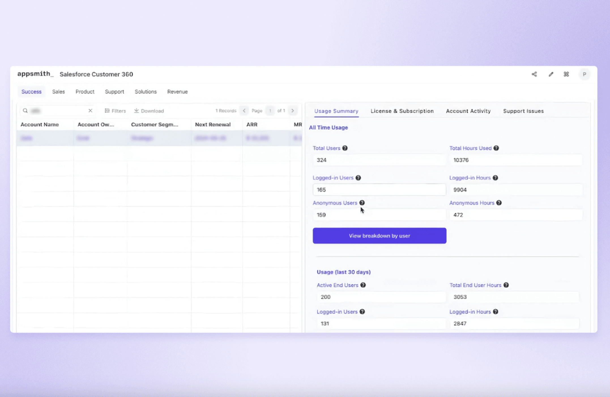Open the License & Subscription tab
This screenshot has height=397, width=610.
pos(402,111)
